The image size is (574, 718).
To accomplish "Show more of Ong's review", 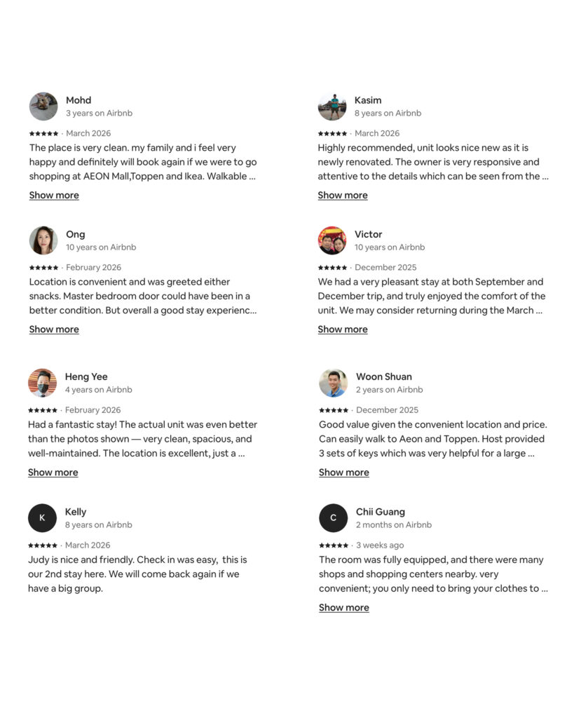I will click(54, 330).
